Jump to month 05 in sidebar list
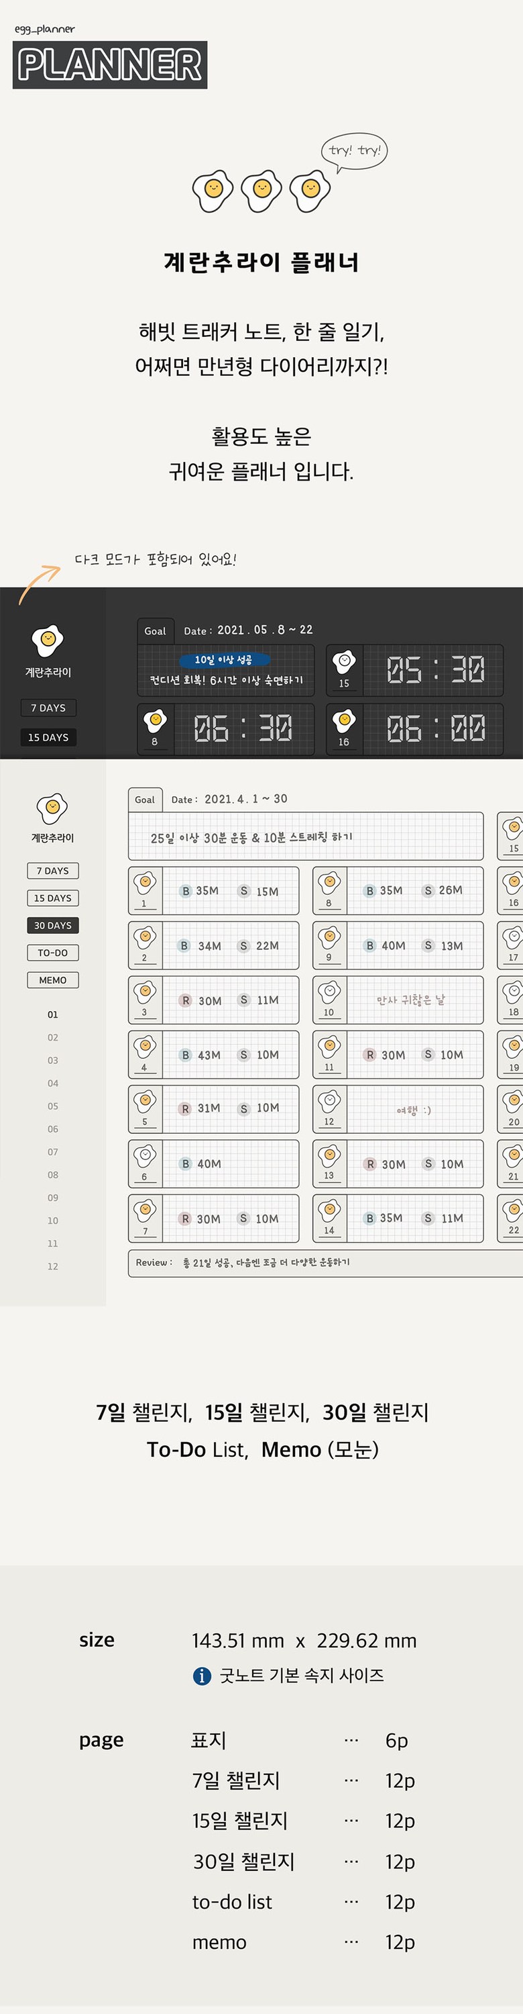The image size is (523, 2014). tap(52, 1106)
